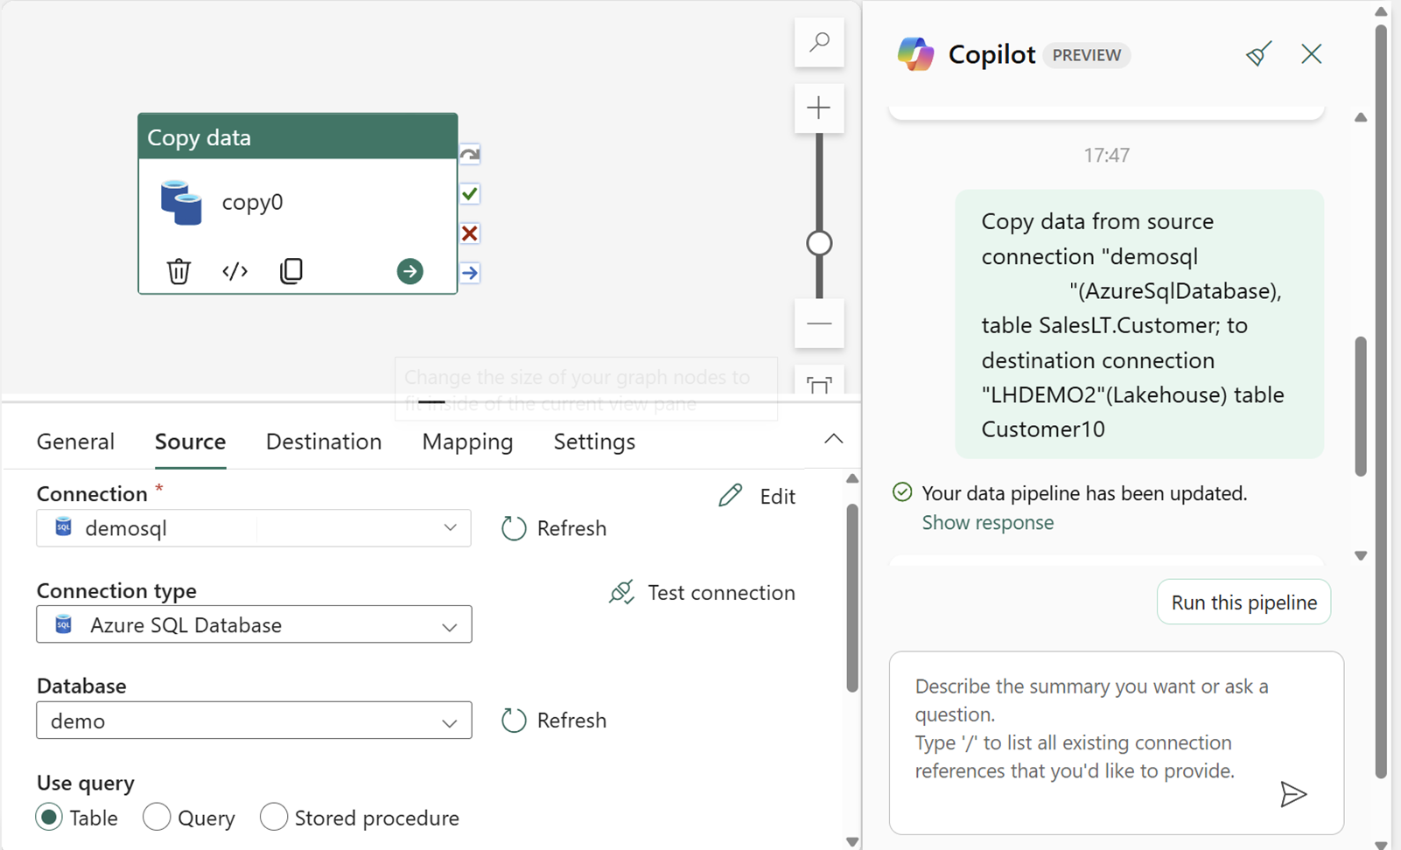The width and height of the screenshot is (1401, 850).
Task: Select the On success green checkmark connector
Action: pyautogui.click(x=470, y=193)
